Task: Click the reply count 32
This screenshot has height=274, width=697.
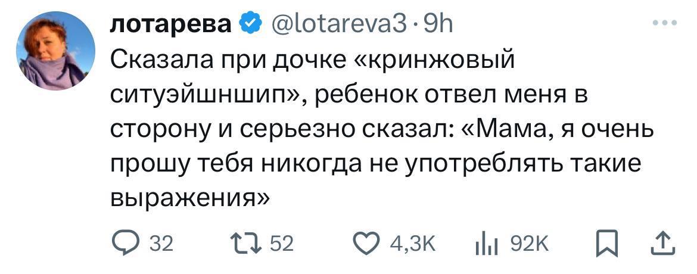Action: coord(160,244)
